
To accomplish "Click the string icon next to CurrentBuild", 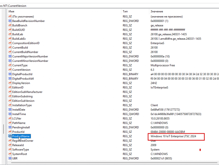I will point(10,47).
